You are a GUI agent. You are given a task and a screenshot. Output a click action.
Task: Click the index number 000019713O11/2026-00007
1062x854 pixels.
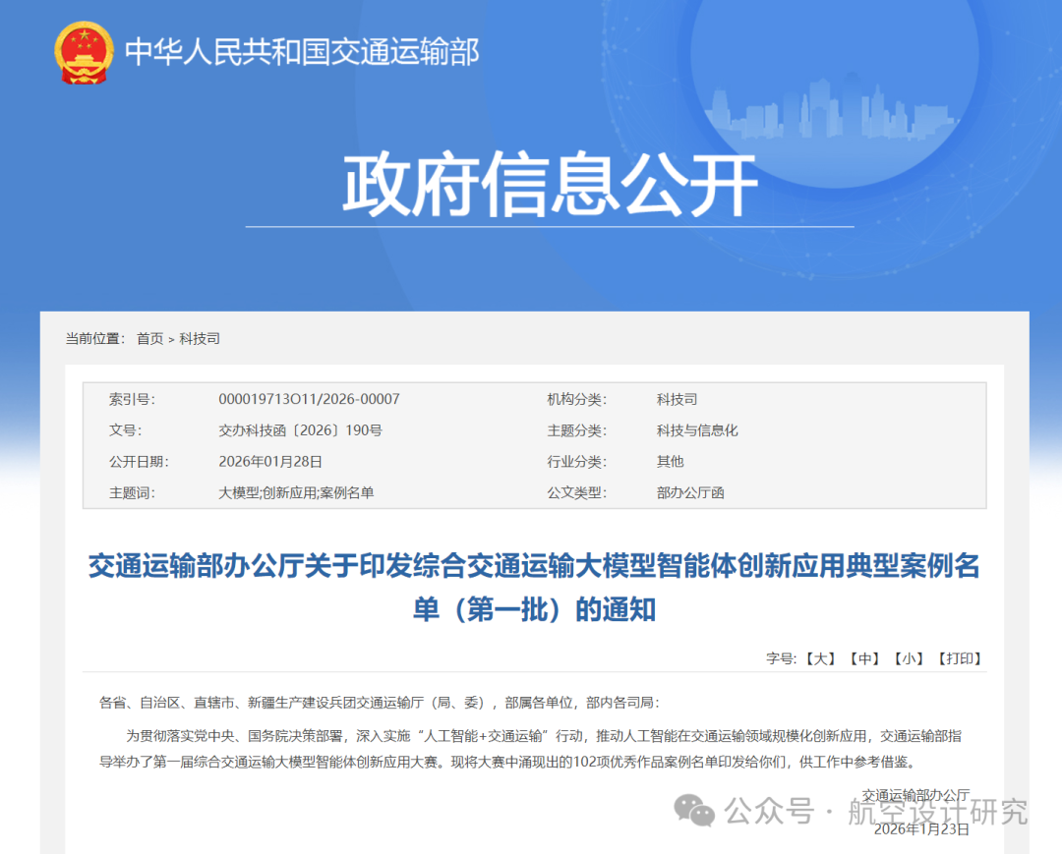[309, 399]
